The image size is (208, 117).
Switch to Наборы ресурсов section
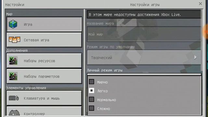coord(44,61)
